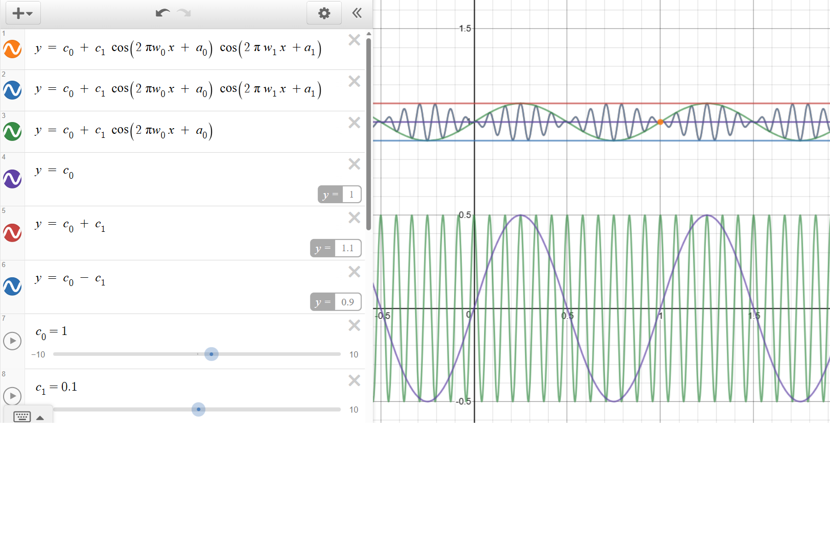Toggle visibility of orange expression 1
This screenshot has height=551, width=830.
tap(12, 49)
